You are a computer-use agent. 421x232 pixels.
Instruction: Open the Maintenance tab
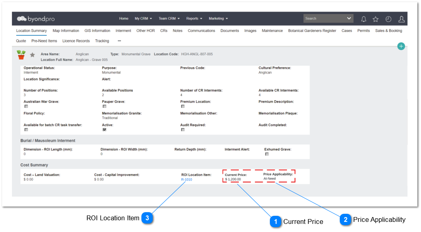(x=272, y=31)
